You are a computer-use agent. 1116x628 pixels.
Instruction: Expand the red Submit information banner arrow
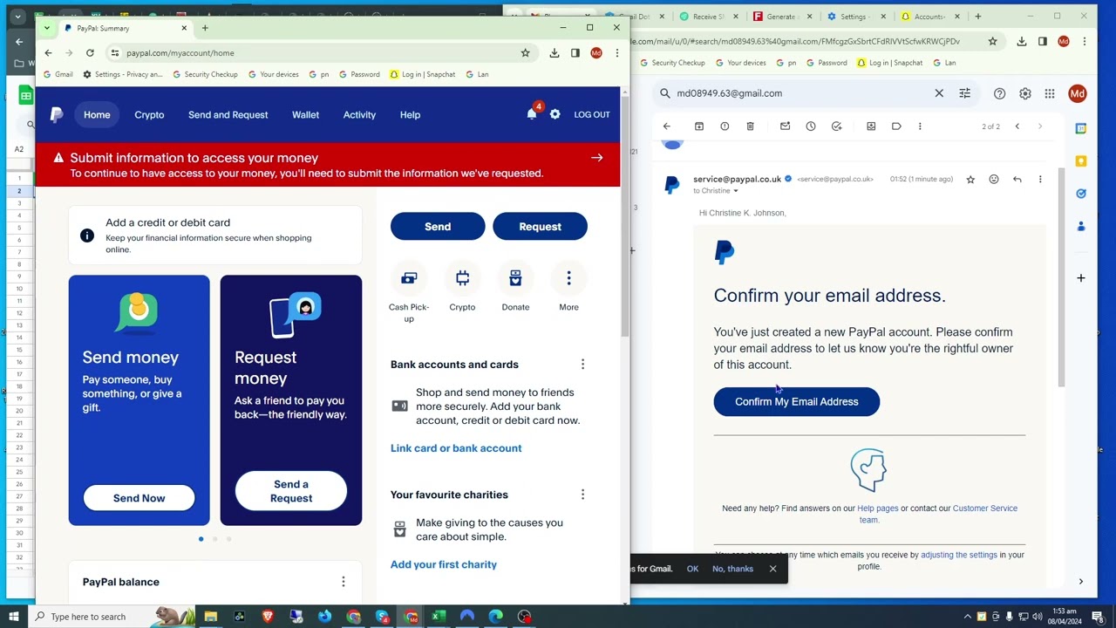597,158
